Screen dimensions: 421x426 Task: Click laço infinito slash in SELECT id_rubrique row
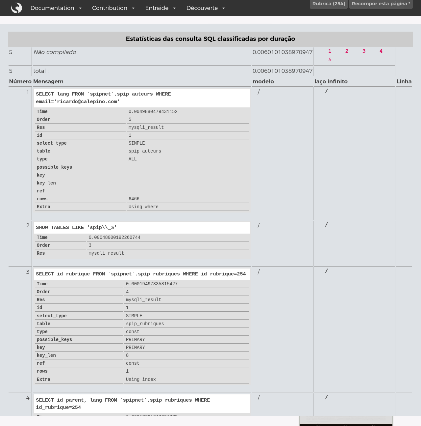[326, 271]
